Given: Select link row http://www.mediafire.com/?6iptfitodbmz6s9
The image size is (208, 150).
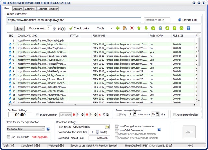Looking at the screenshot, I should [102, 68].
